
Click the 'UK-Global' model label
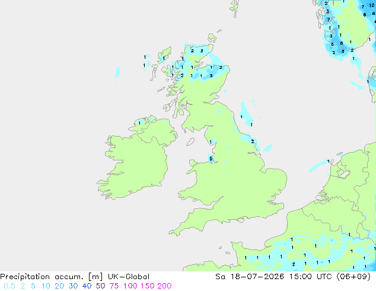tap(129, 277)
